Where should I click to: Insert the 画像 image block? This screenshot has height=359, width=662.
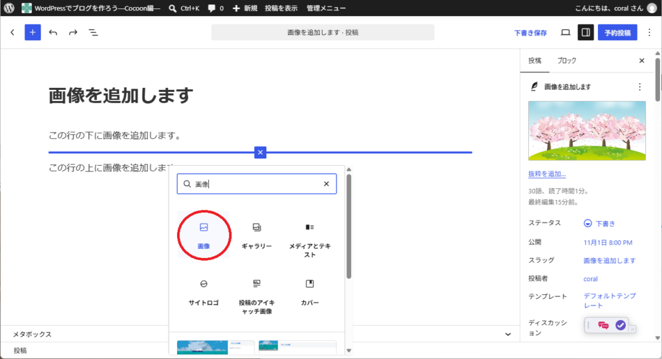coord(204,235)
